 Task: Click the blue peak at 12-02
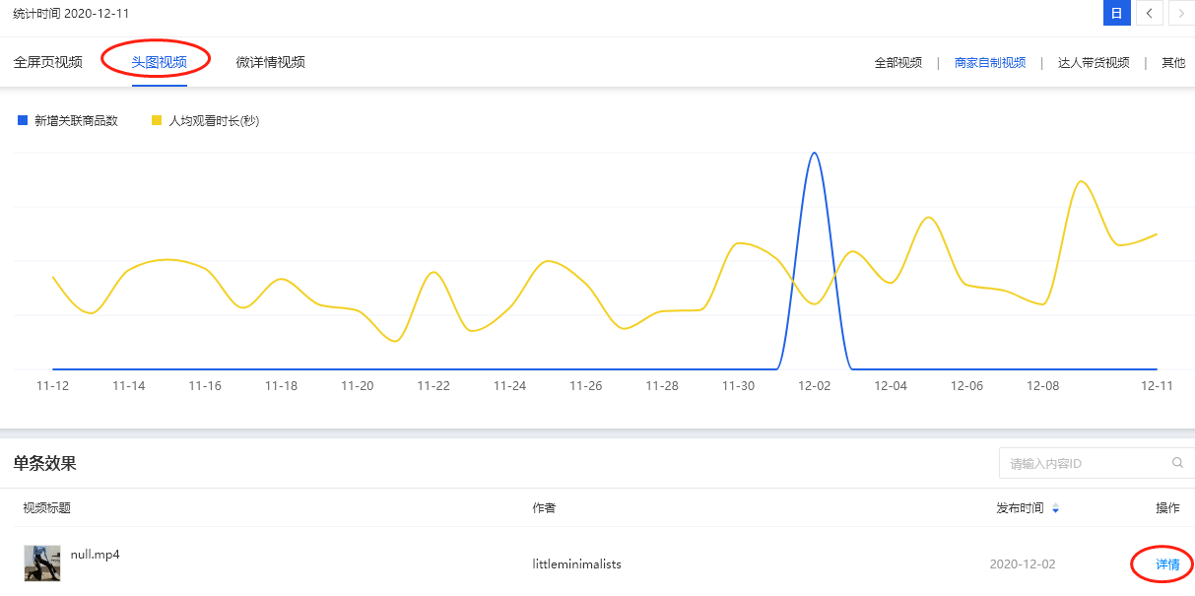pos(814,155)
